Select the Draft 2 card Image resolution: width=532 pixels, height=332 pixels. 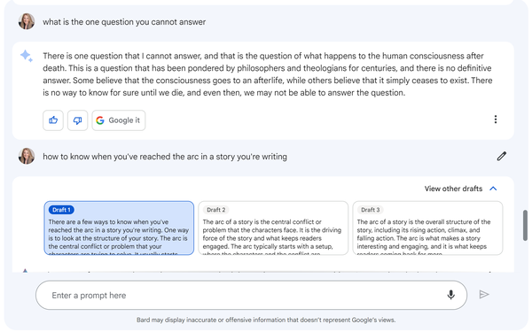[273, 228]
